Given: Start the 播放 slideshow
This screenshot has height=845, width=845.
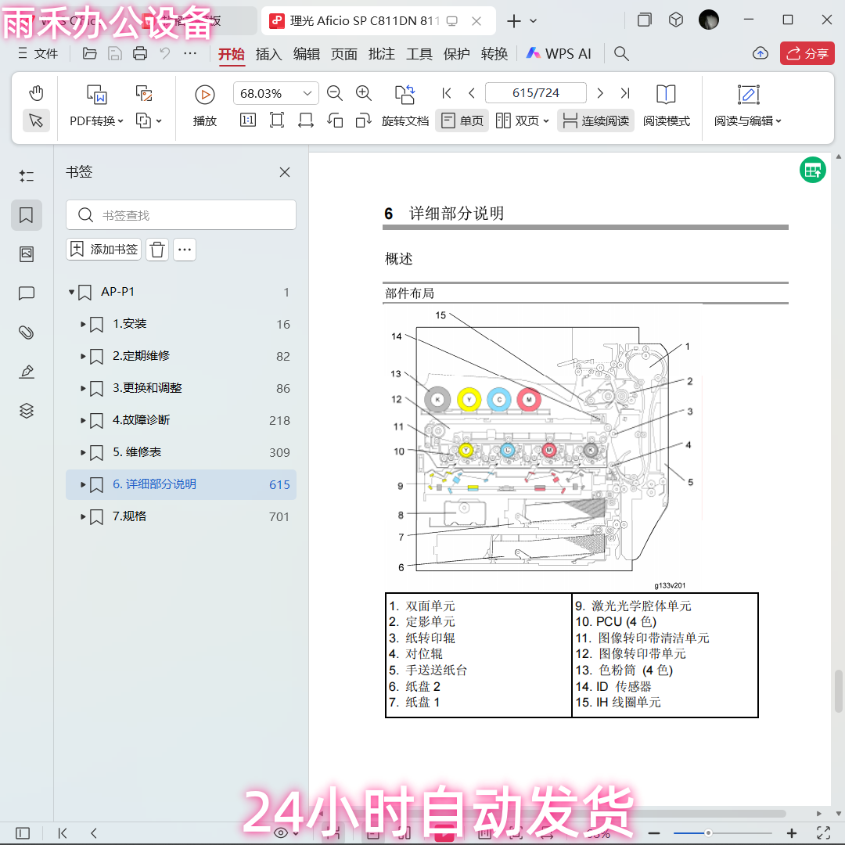Looking at the screenshot, I should [x=205, y=106].
